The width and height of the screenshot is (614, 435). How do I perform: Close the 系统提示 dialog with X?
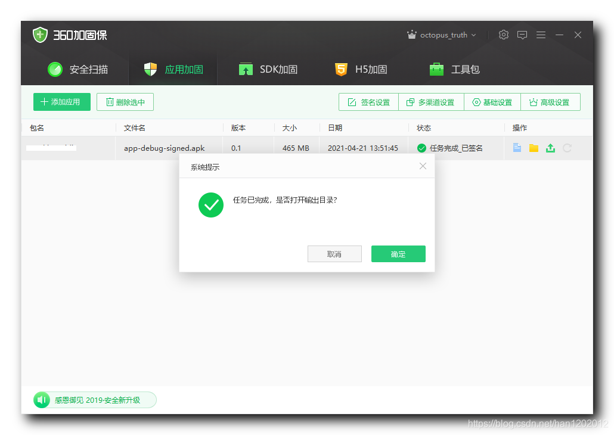tap(423, 166)
